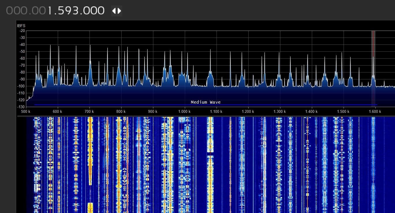Click the wide yellow waterfall trace near 700 k

pos(90,150)
